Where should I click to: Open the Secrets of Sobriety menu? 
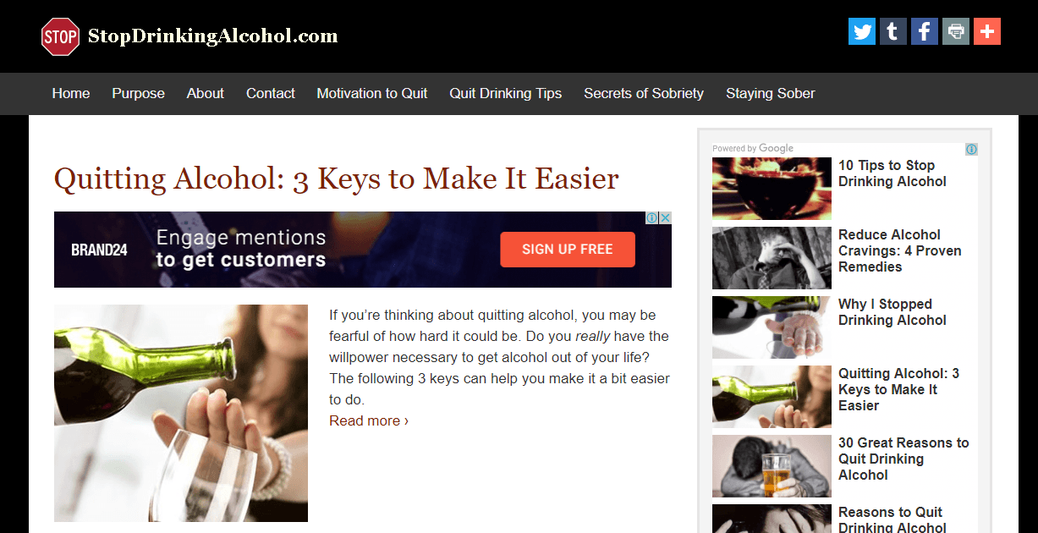click(x=644, y=94)
